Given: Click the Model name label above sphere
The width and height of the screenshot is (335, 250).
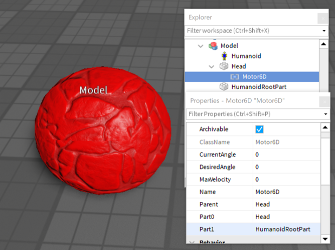Looking at the screenshot, I should tap(93, 90).
